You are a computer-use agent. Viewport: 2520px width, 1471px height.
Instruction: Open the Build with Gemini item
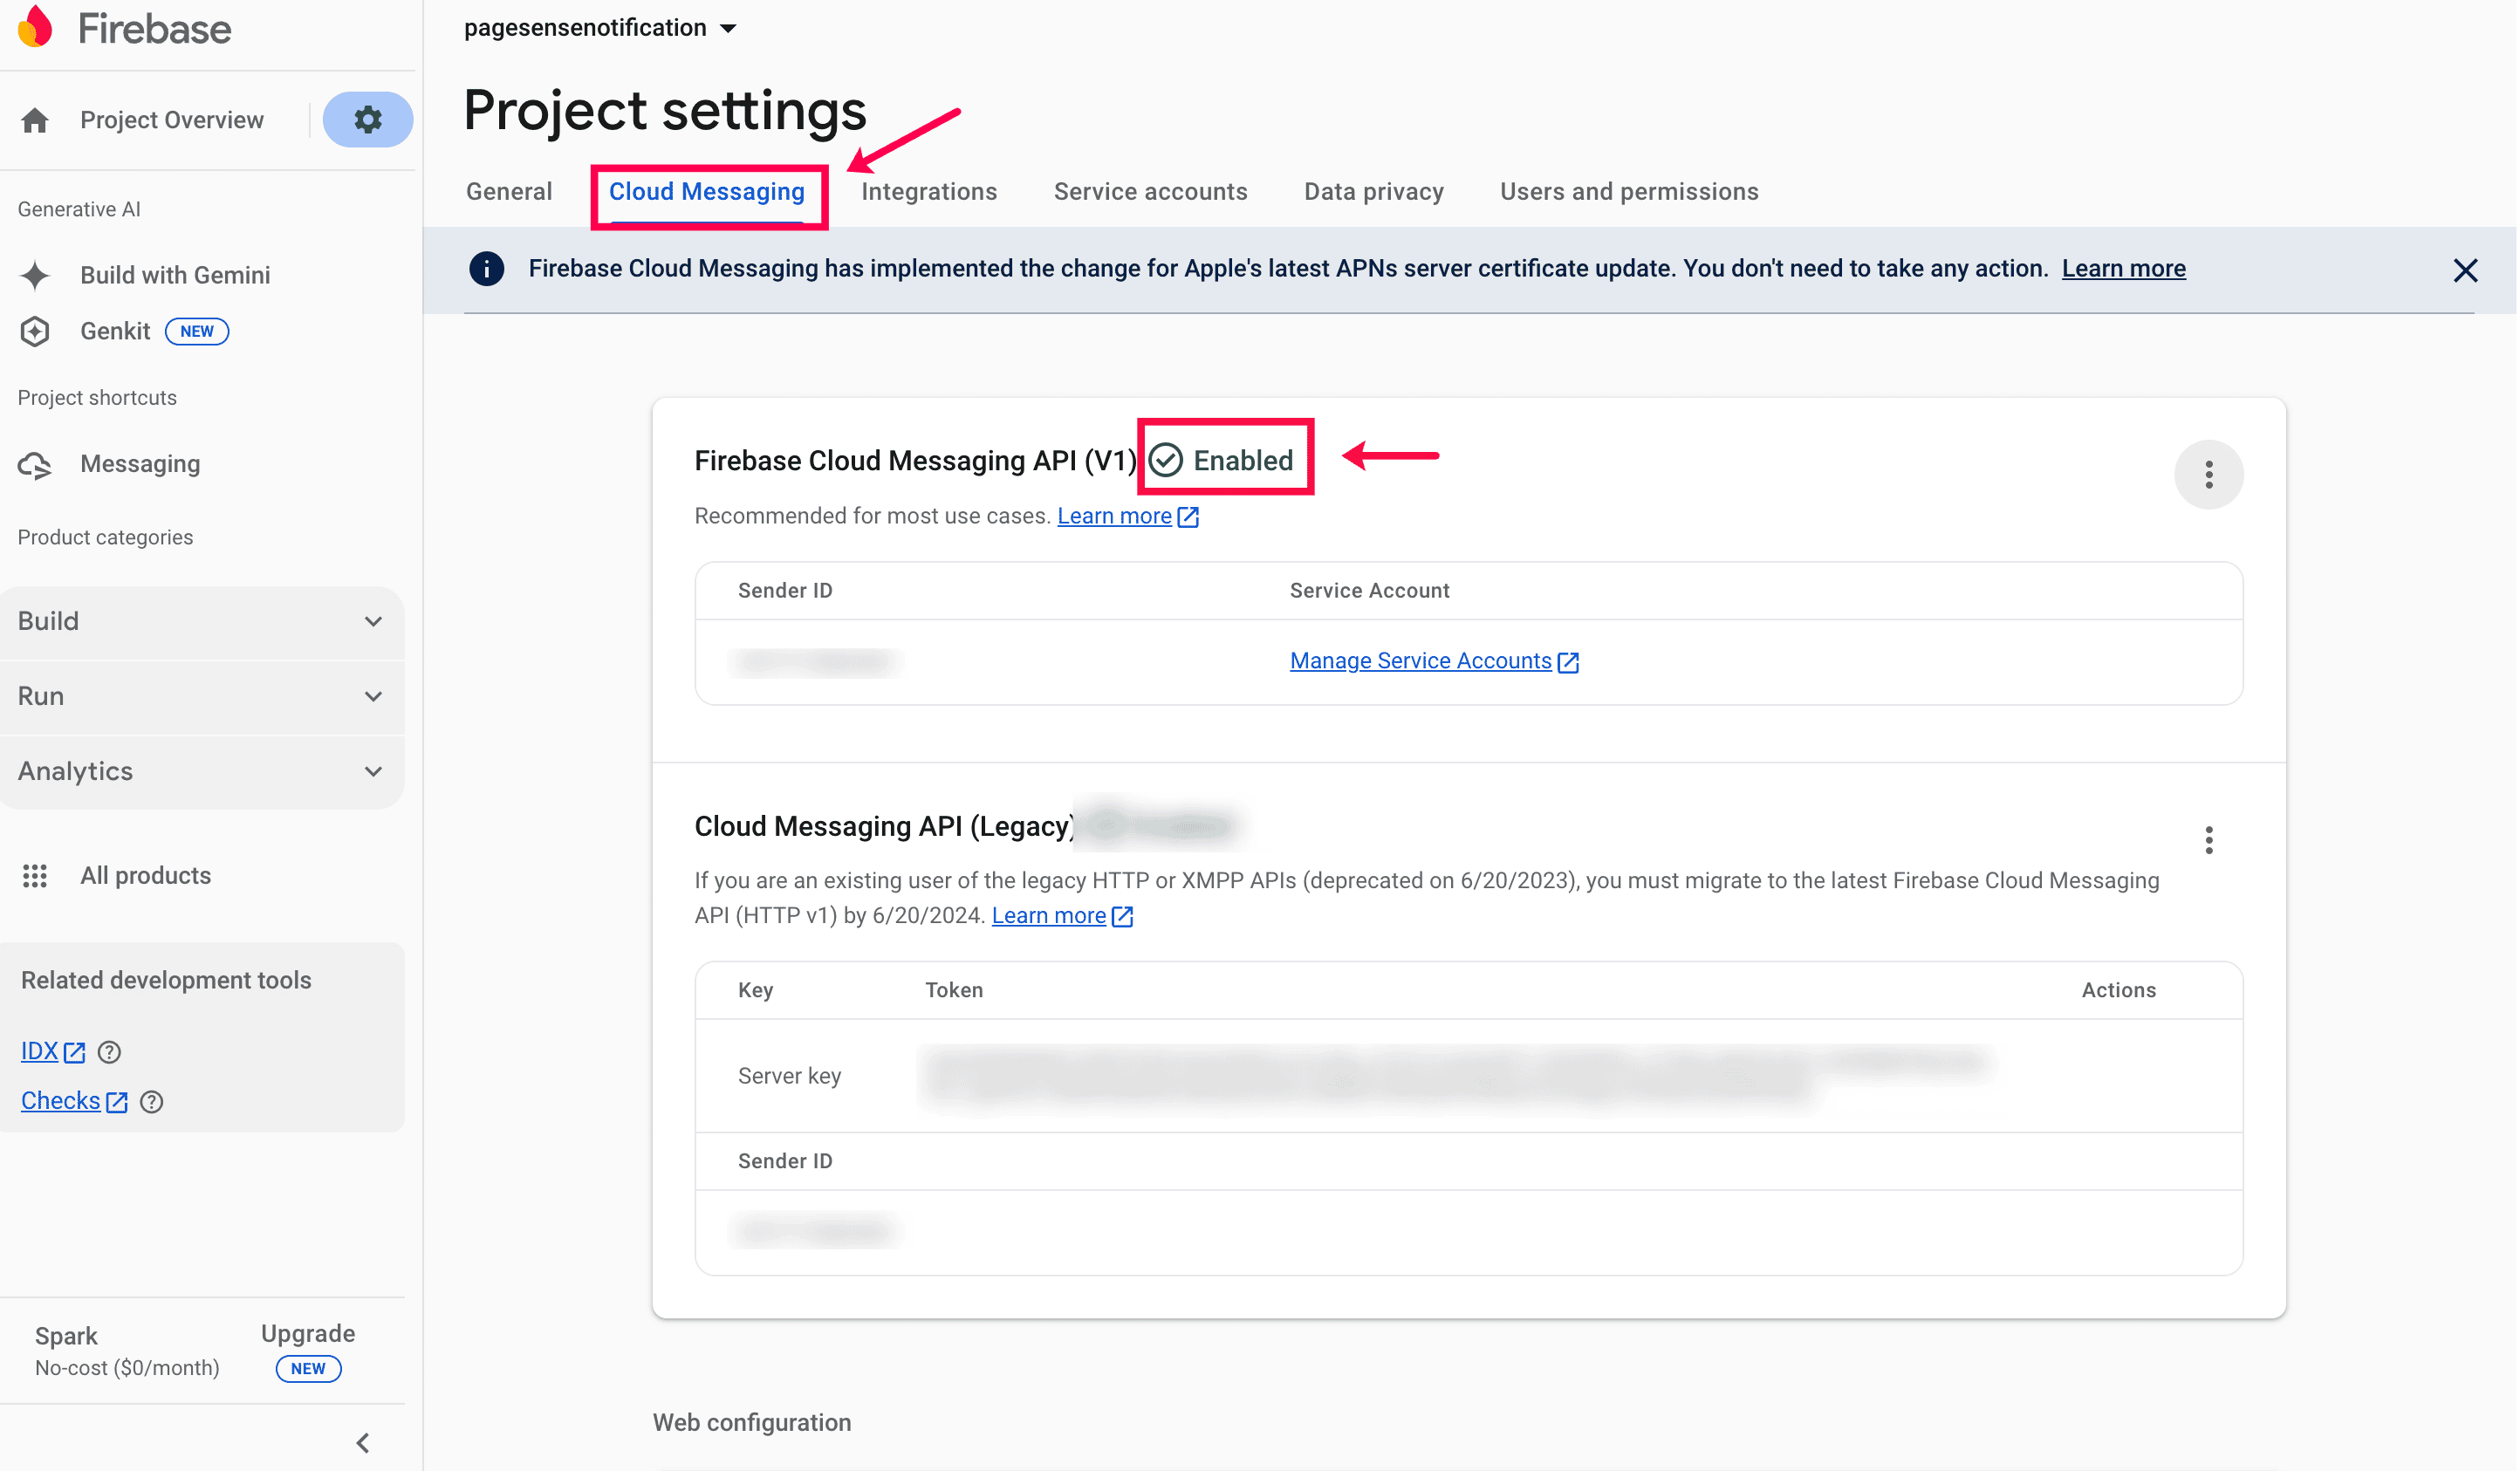coord(174,275)
